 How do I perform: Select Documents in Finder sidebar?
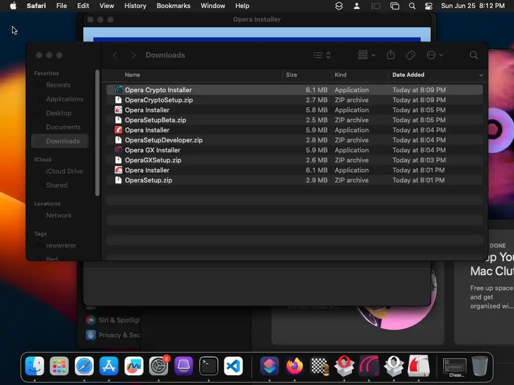[63, 127]
